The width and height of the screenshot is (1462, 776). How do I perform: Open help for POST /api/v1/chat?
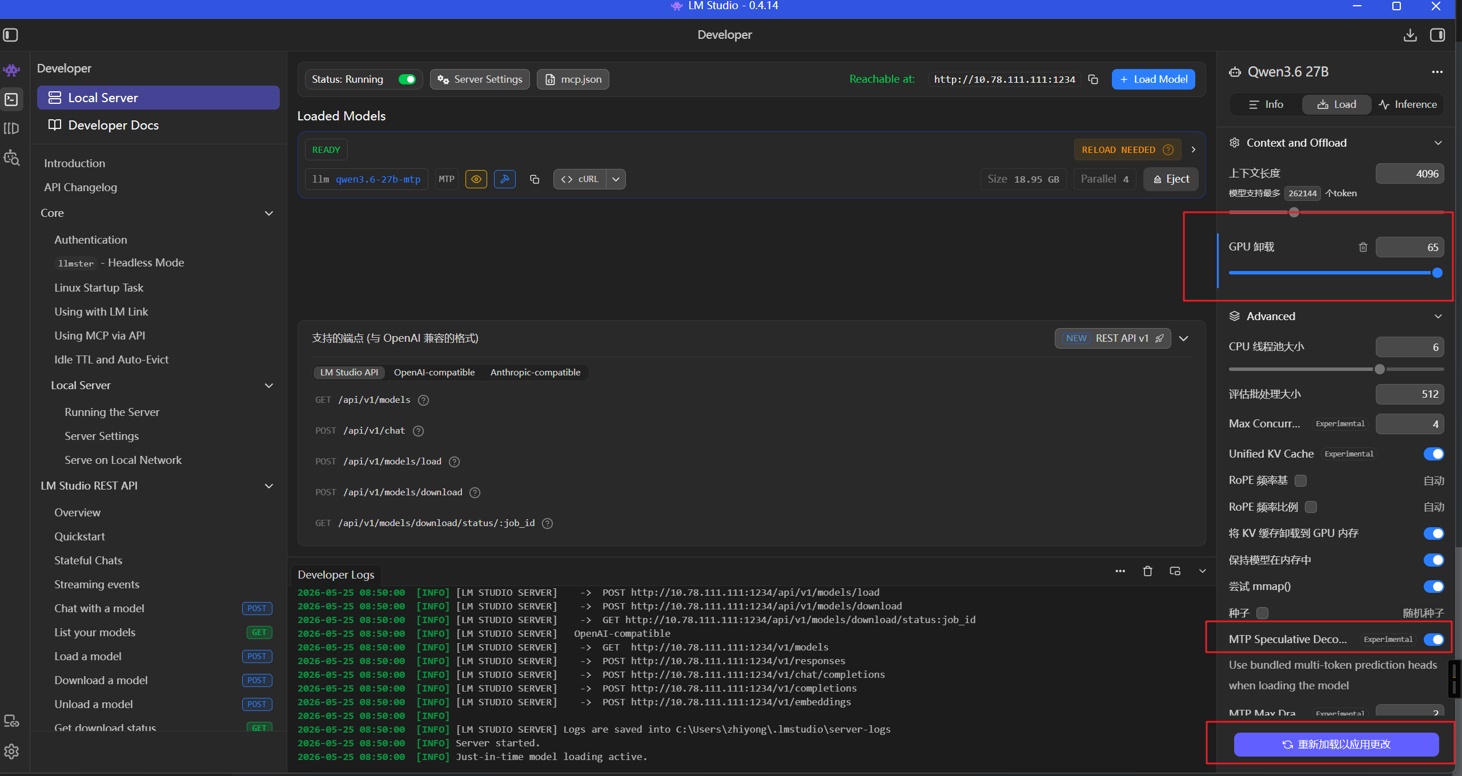[418, 431]
